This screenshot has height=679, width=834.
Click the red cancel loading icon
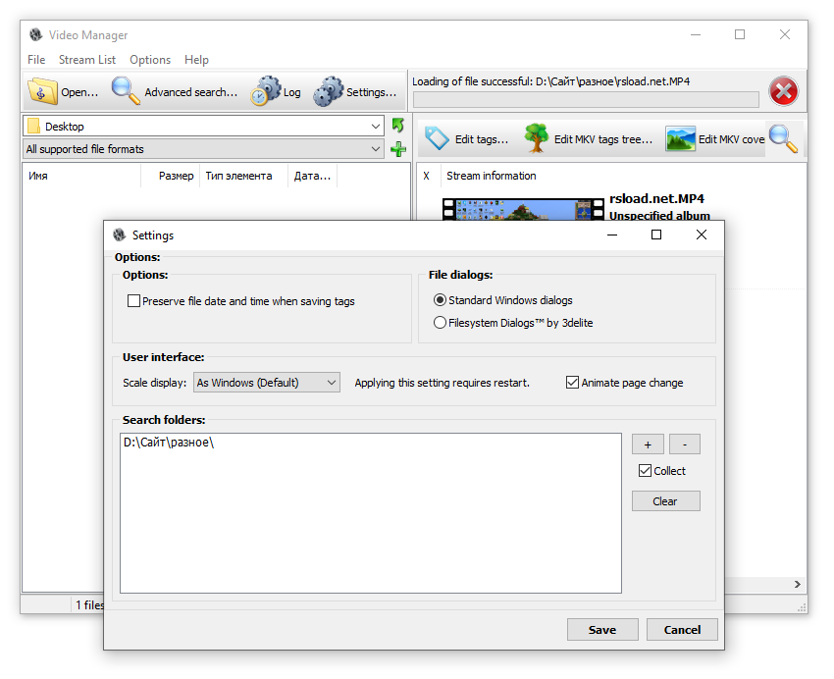[783, 90]
